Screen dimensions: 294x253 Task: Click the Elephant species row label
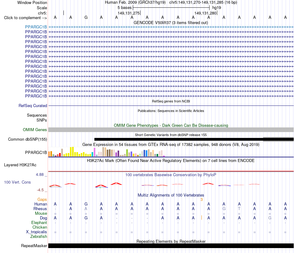click(39, 222)
